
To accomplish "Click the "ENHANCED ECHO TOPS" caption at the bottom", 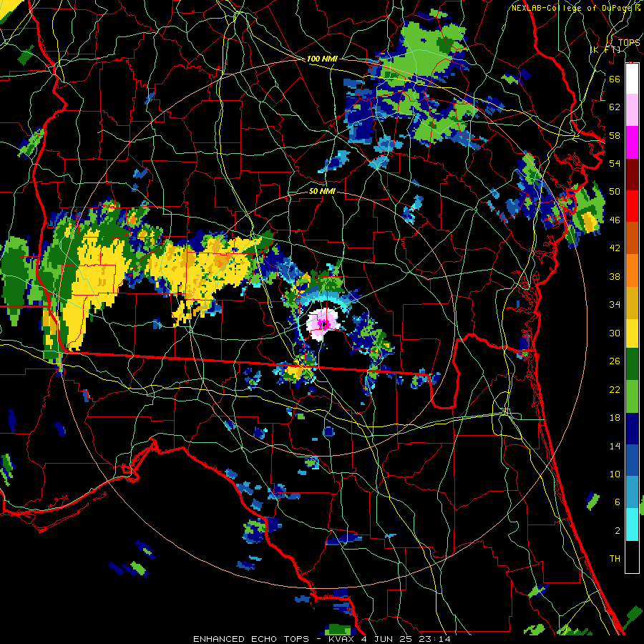I will [x=251, y=639].
